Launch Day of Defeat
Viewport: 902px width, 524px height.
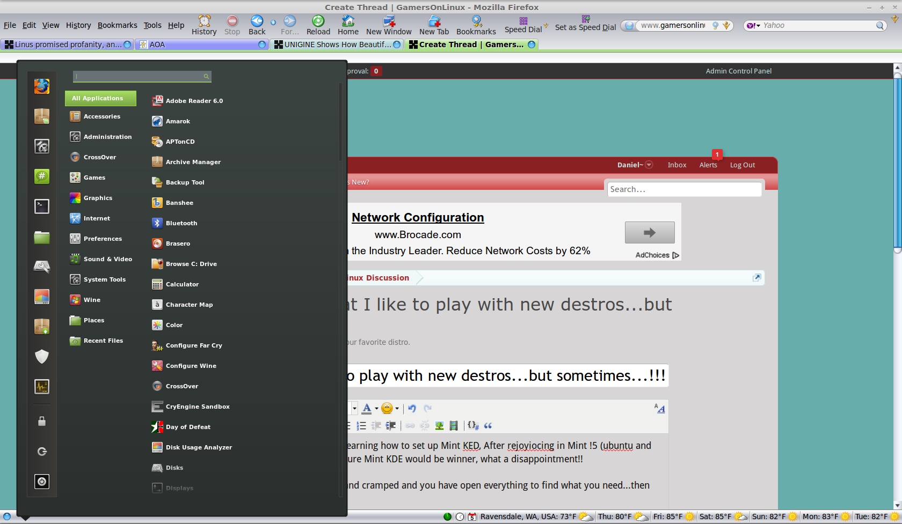click(x=181, y=427)
